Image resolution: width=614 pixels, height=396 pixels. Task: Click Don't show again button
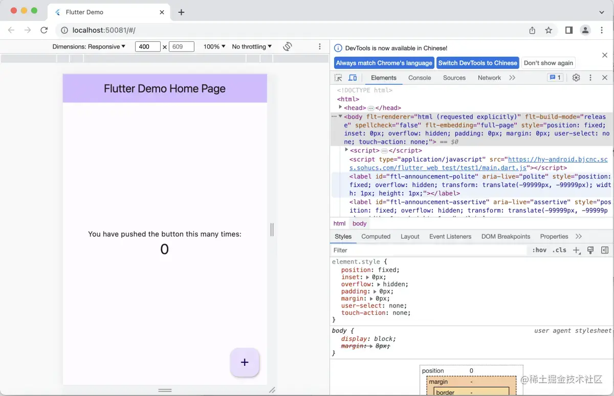(x=549, y=63)
